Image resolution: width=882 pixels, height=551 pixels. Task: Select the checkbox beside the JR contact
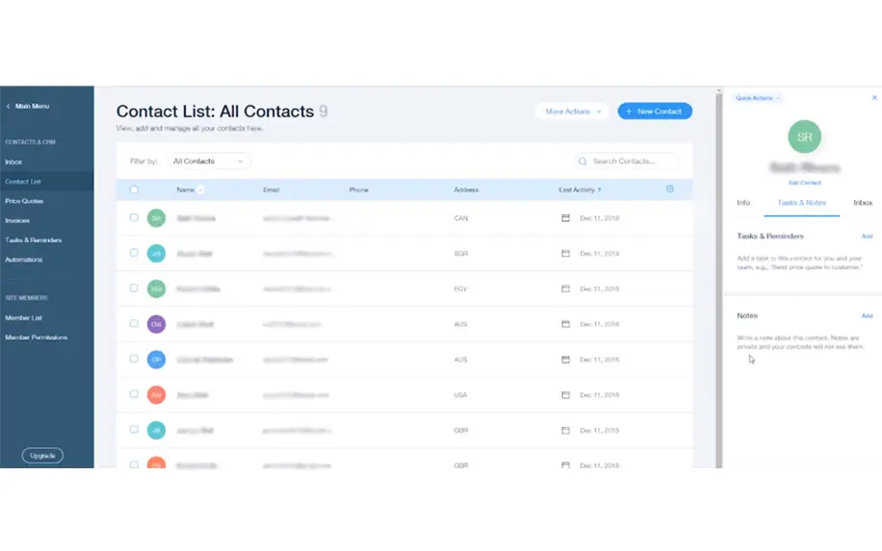134,430
